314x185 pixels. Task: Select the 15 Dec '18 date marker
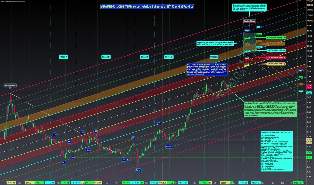pyautogui.click(x=65, y=183)
